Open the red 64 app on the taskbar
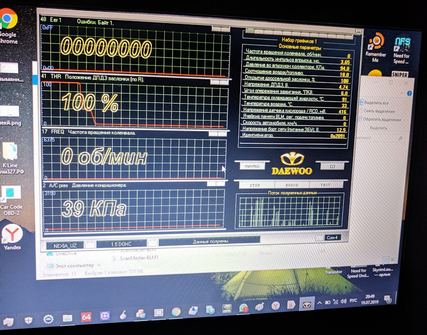 tap(86, 317)
